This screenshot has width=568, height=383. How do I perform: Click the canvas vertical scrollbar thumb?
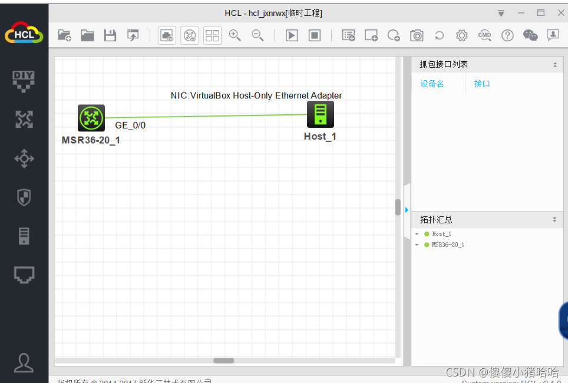point(398,207)
